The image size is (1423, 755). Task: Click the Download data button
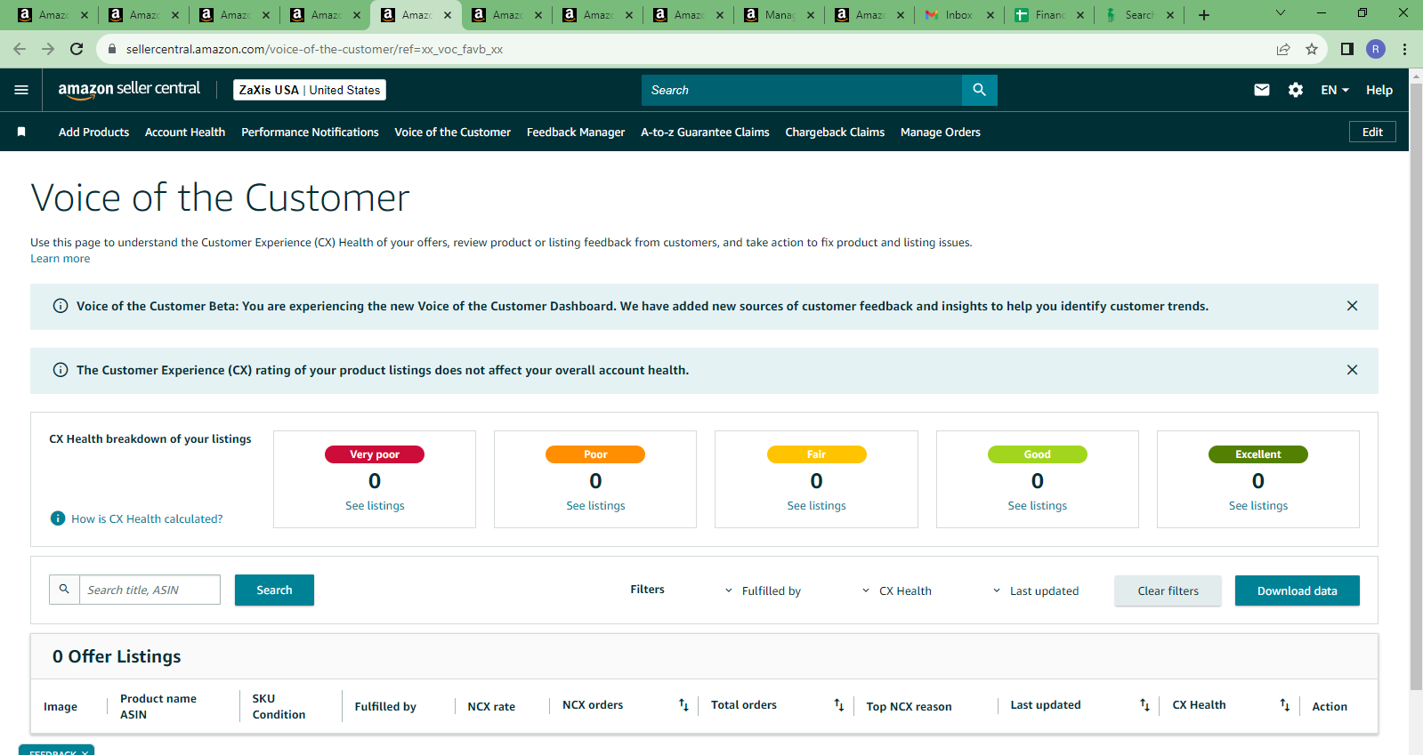1297,590
